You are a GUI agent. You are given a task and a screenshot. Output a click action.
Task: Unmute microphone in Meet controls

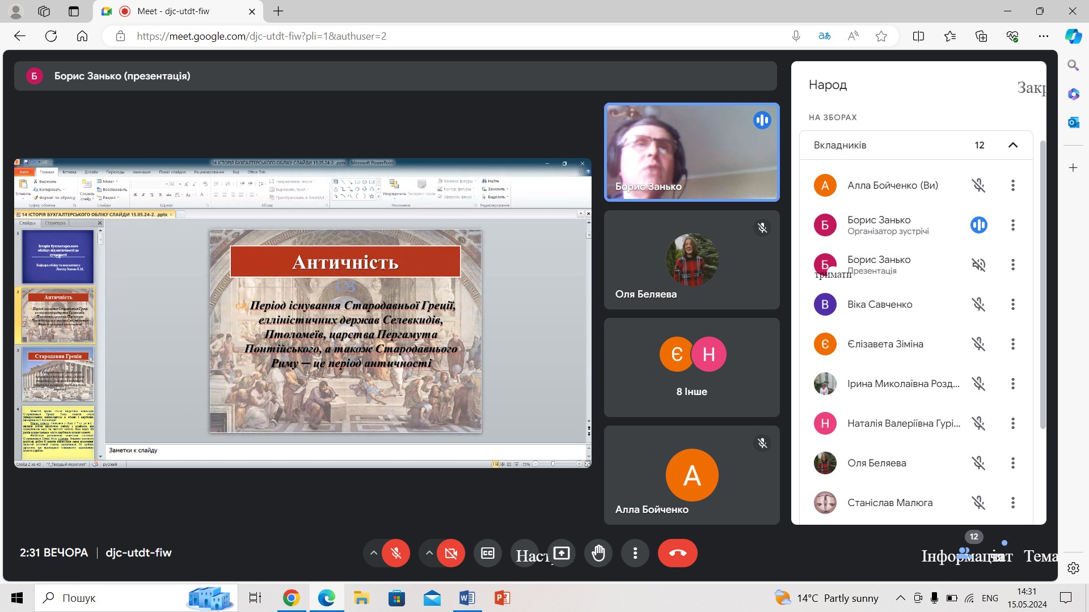[x=396, y=553]
